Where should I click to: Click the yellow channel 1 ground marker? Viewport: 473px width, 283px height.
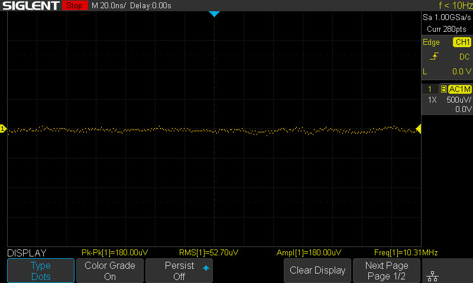3,129
